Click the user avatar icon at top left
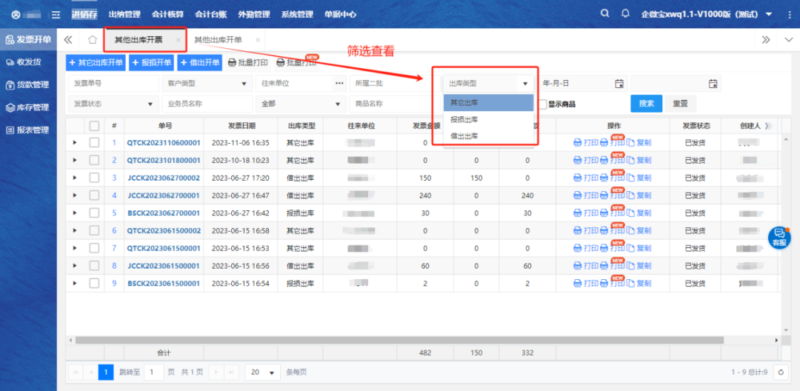Image resolution: width=800 pixels, height=391 pixels. click(x=16, y=15)
